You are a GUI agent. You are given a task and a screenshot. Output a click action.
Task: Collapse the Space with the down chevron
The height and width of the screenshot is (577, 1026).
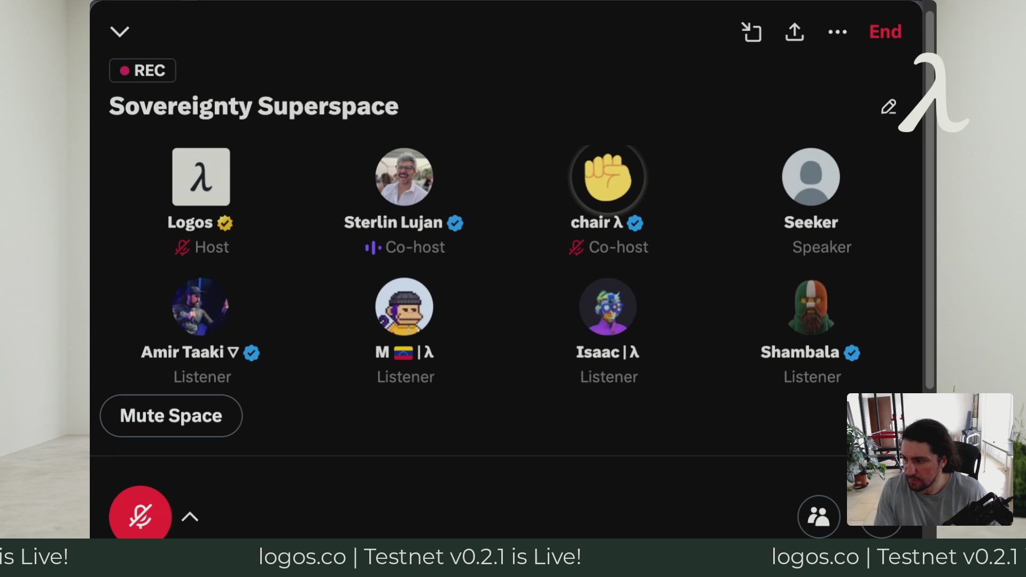click(120, 32)
